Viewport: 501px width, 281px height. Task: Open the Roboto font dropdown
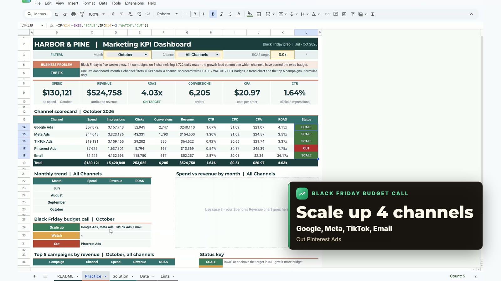click(167, 14)
